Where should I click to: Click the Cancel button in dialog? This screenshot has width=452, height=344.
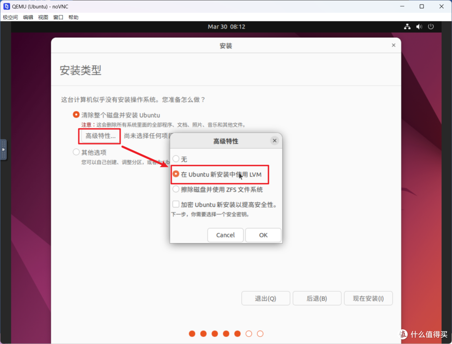point(226,235)
